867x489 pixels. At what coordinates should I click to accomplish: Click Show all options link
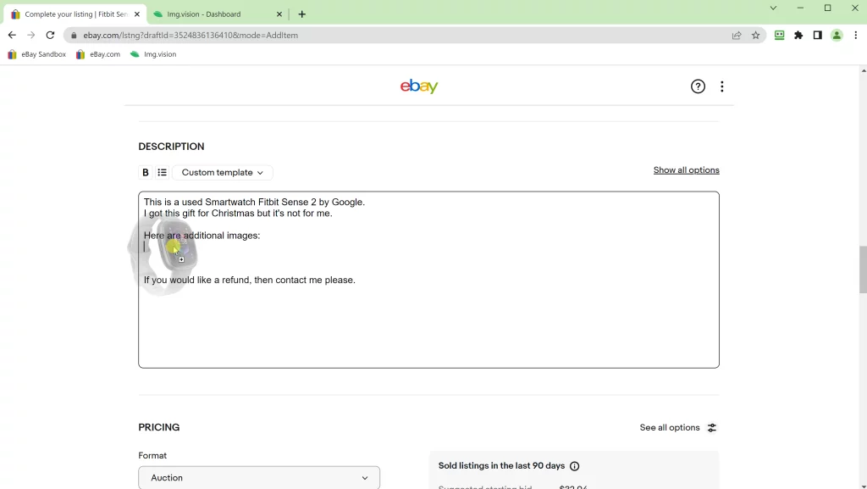point(686,169)
